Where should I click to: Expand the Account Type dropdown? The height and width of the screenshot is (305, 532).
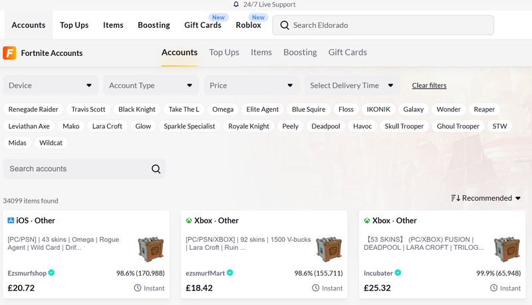[x=151, y=86]
